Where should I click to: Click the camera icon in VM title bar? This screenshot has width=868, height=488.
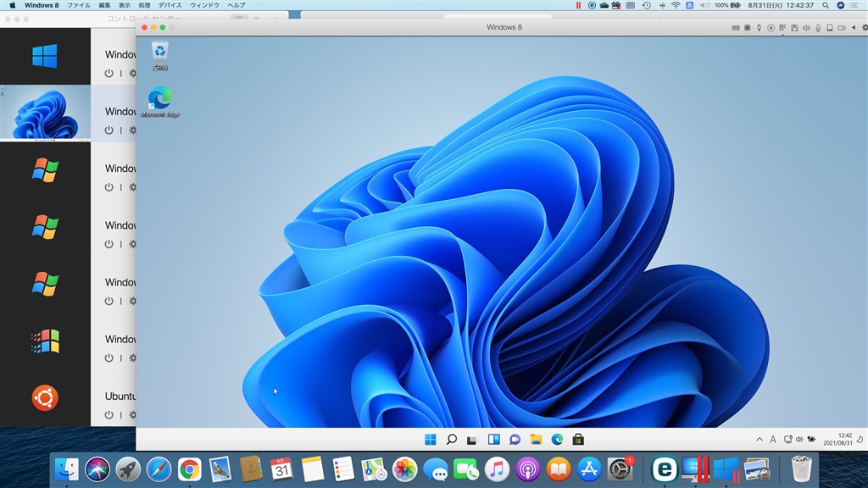(842, 28)
